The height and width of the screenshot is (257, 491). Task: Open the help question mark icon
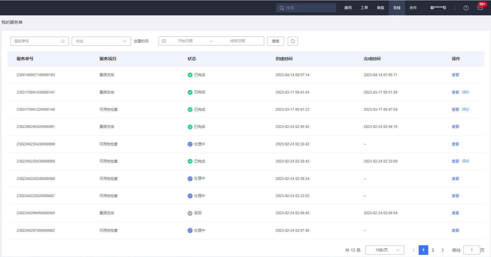[466, 8]
